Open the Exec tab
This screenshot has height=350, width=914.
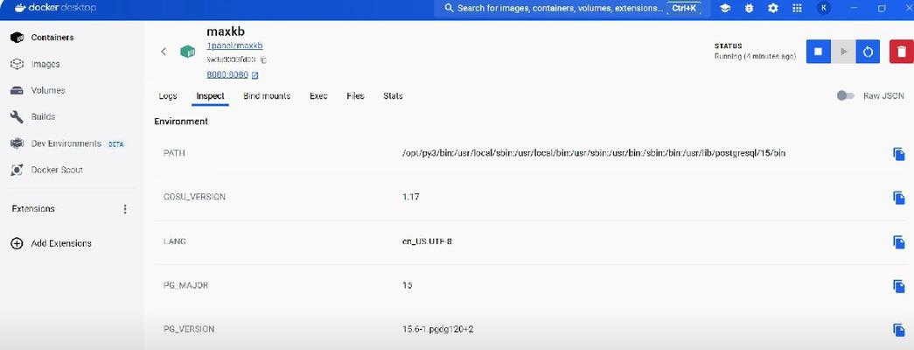coord(318,95)
